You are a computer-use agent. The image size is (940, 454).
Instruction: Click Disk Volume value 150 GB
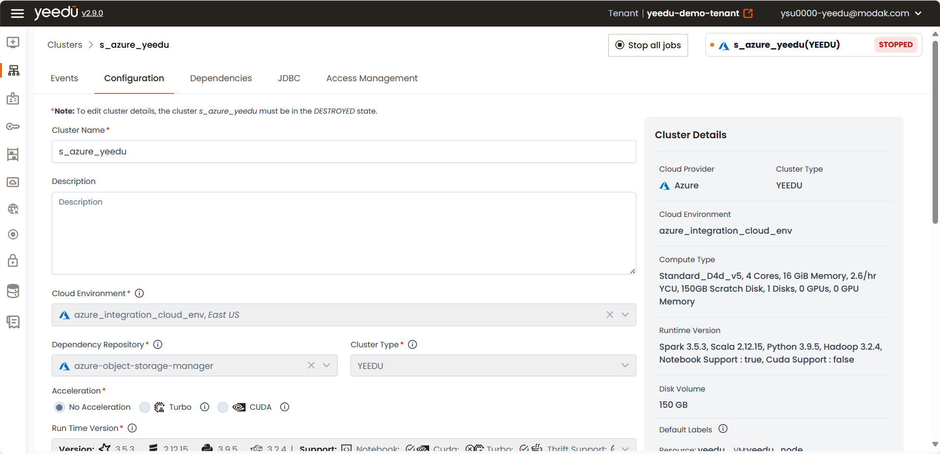pyautogui.click(x=673, y=405)
